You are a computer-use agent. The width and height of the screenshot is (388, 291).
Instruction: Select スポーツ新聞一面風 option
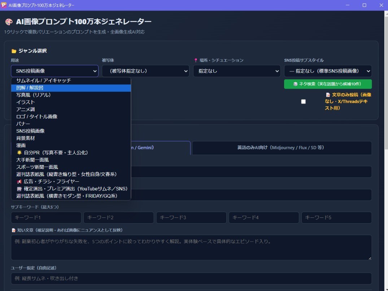[x=71, y=167]
